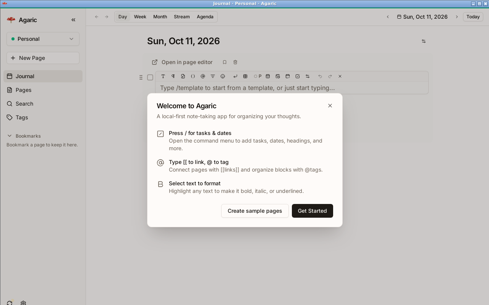Image resolution: width=489 pixels, height=305 pixels.
Task: Click the checkbox task icon in toolbar
Action: pyautogui.click(x=298, y=76)
